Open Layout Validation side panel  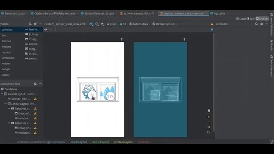click(x=271, y=24)
